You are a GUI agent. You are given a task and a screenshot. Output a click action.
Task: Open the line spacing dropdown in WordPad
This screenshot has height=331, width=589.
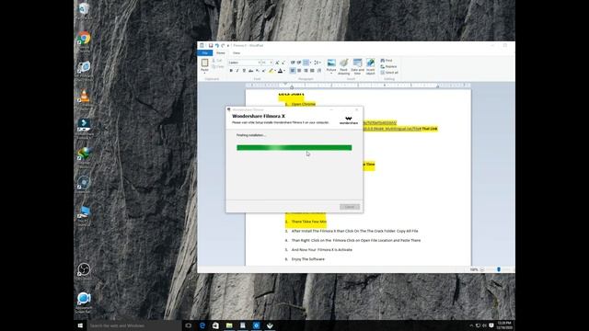click(318, 63)
